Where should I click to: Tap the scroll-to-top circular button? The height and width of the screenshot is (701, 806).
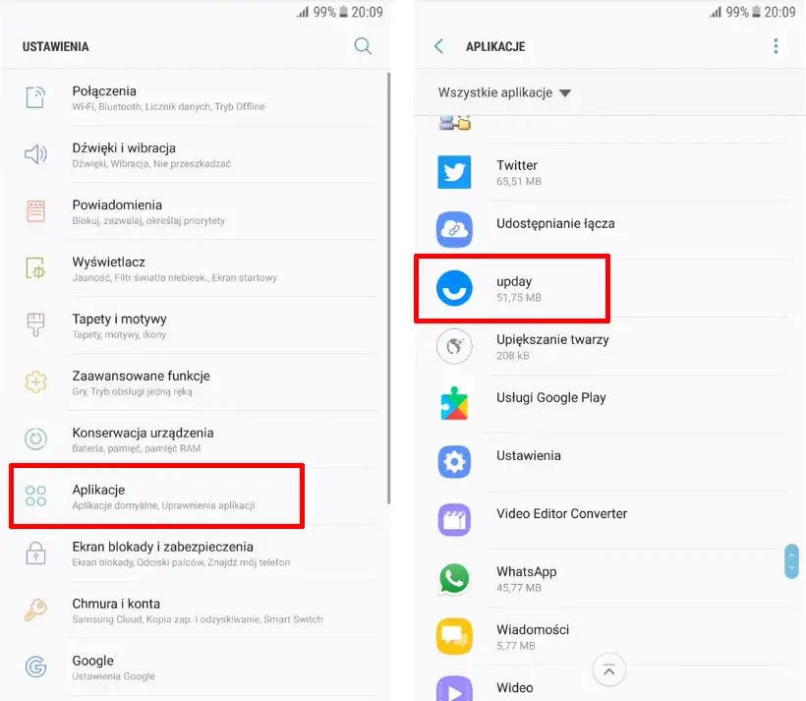click(x=608, y=671)
